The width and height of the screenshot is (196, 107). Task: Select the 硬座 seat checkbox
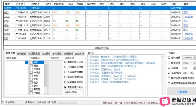tap(31, 66)
